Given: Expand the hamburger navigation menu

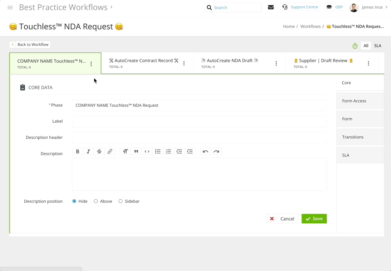Looking at the screenshot, I should 10,7.
